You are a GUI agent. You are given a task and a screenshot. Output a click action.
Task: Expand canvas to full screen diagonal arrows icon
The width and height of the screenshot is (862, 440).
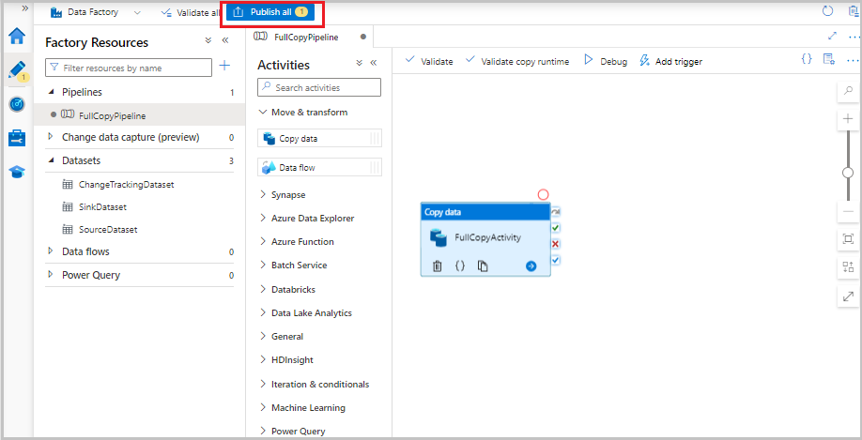(848, 296)
